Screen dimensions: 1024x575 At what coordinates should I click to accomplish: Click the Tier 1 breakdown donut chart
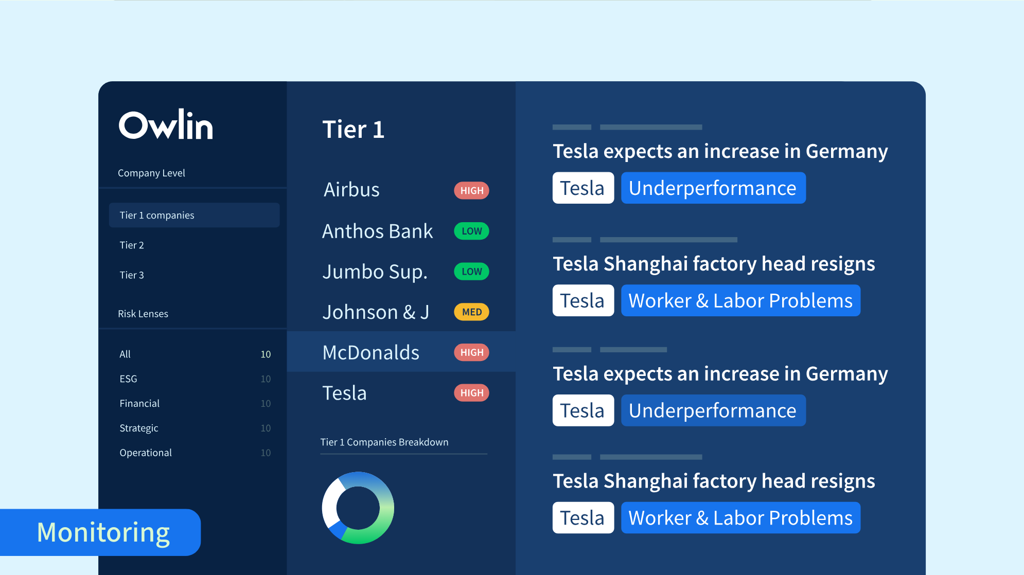[358, 508]
